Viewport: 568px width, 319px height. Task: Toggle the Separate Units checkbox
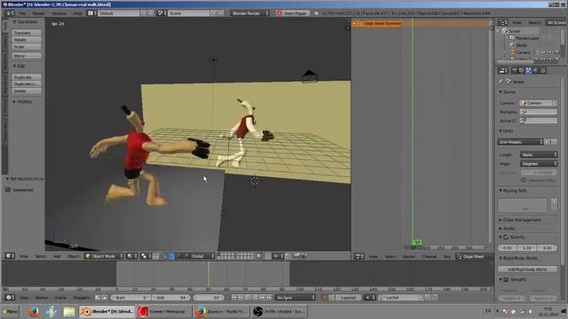524,180
